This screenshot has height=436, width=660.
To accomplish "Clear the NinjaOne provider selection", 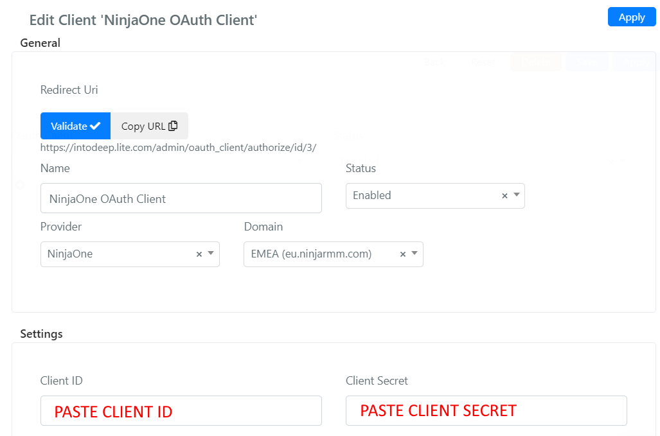I will tap(199, 254).
